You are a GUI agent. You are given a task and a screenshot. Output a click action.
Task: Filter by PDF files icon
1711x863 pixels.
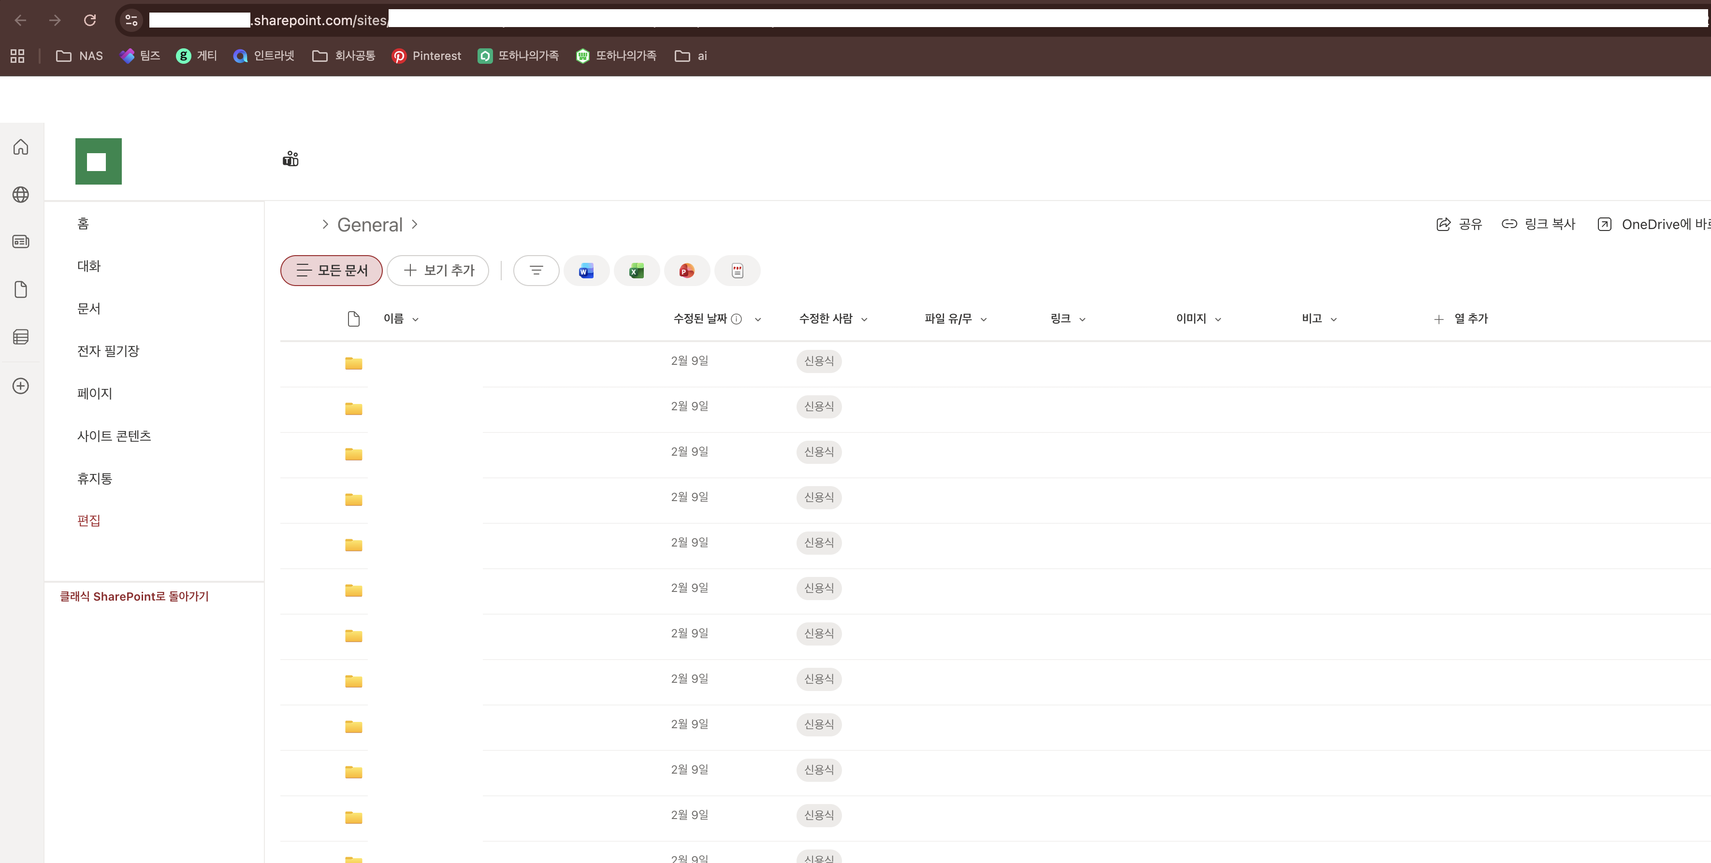click(737, 270)
